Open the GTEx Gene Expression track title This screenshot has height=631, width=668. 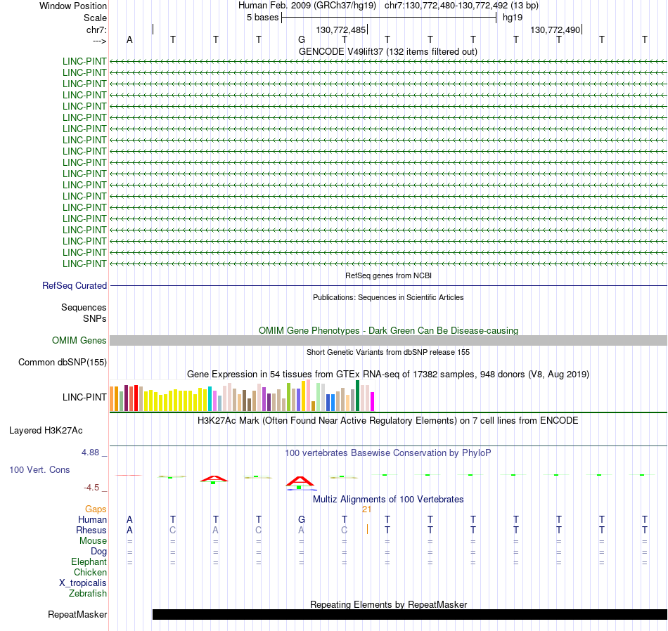click(x=388, y=375)
